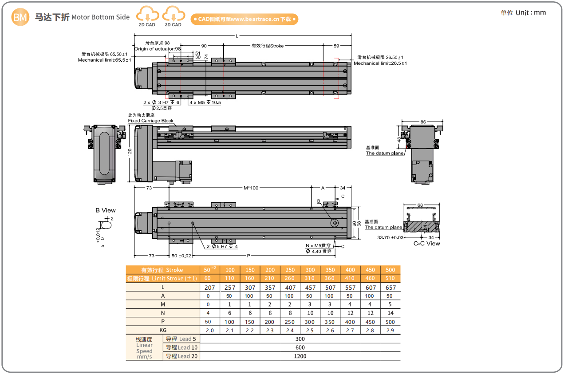564x374 pixels.
Task: Click the Lead 20 speed value 1200
Action: (300, 356)
